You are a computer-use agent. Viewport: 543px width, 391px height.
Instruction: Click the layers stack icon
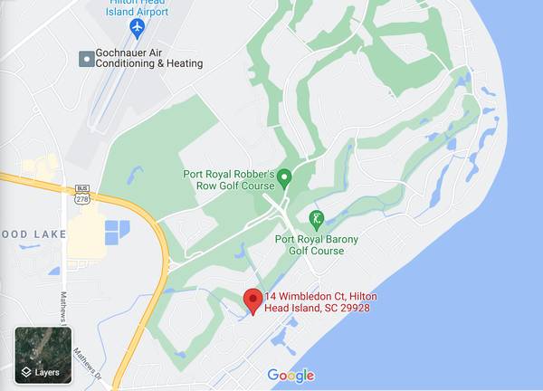(26, 372)
